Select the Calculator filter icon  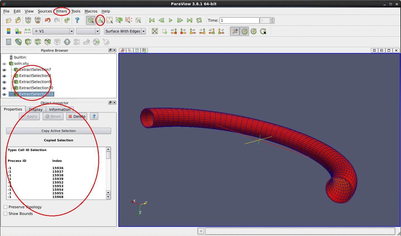[x=9, y=42]
